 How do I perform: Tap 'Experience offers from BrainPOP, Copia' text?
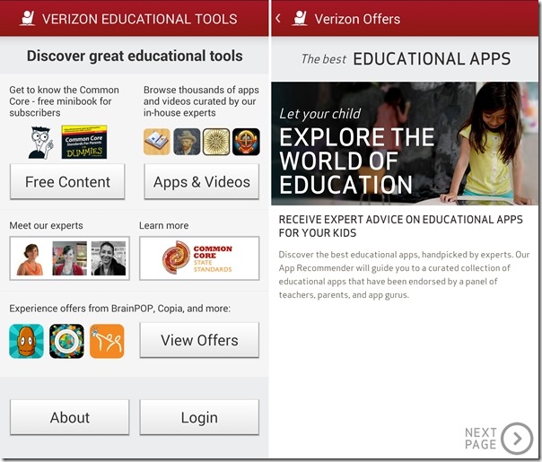pos(119,309)
